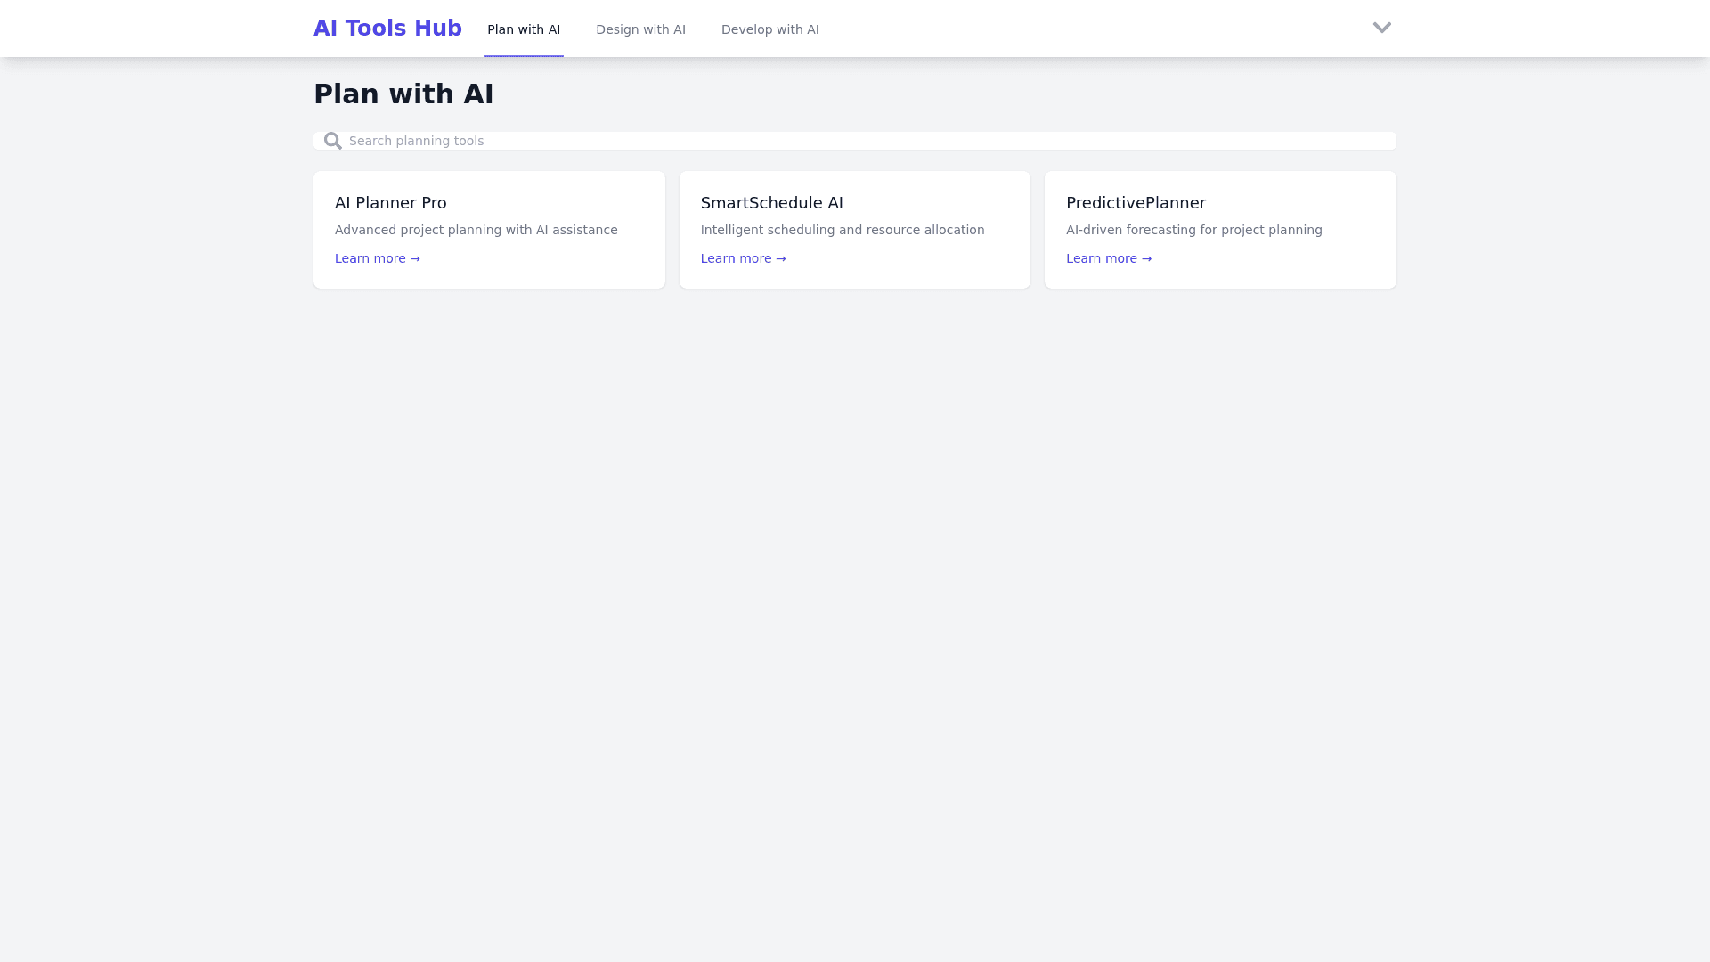
Task: Click the Plan with AI page heading
Action: click(x=403, y=94)
